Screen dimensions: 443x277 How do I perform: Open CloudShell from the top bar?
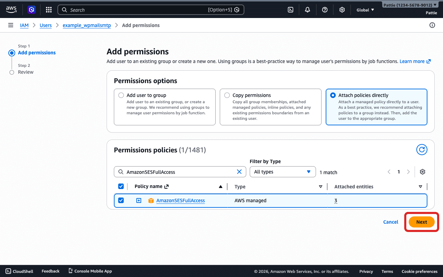(x=291, y=10)
